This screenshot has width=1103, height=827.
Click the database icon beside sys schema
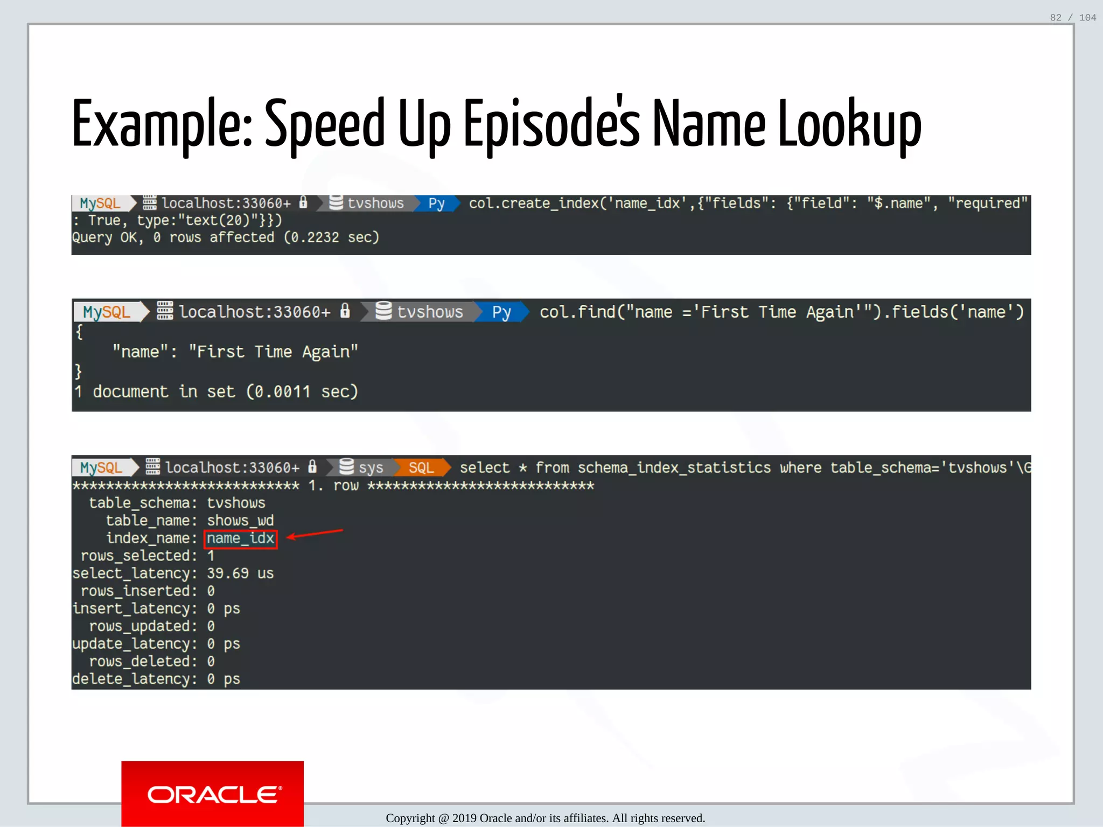point(347,466)
